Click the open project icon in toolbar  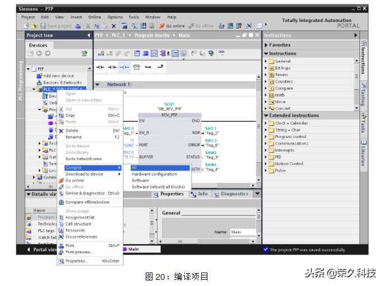point(35,26)
